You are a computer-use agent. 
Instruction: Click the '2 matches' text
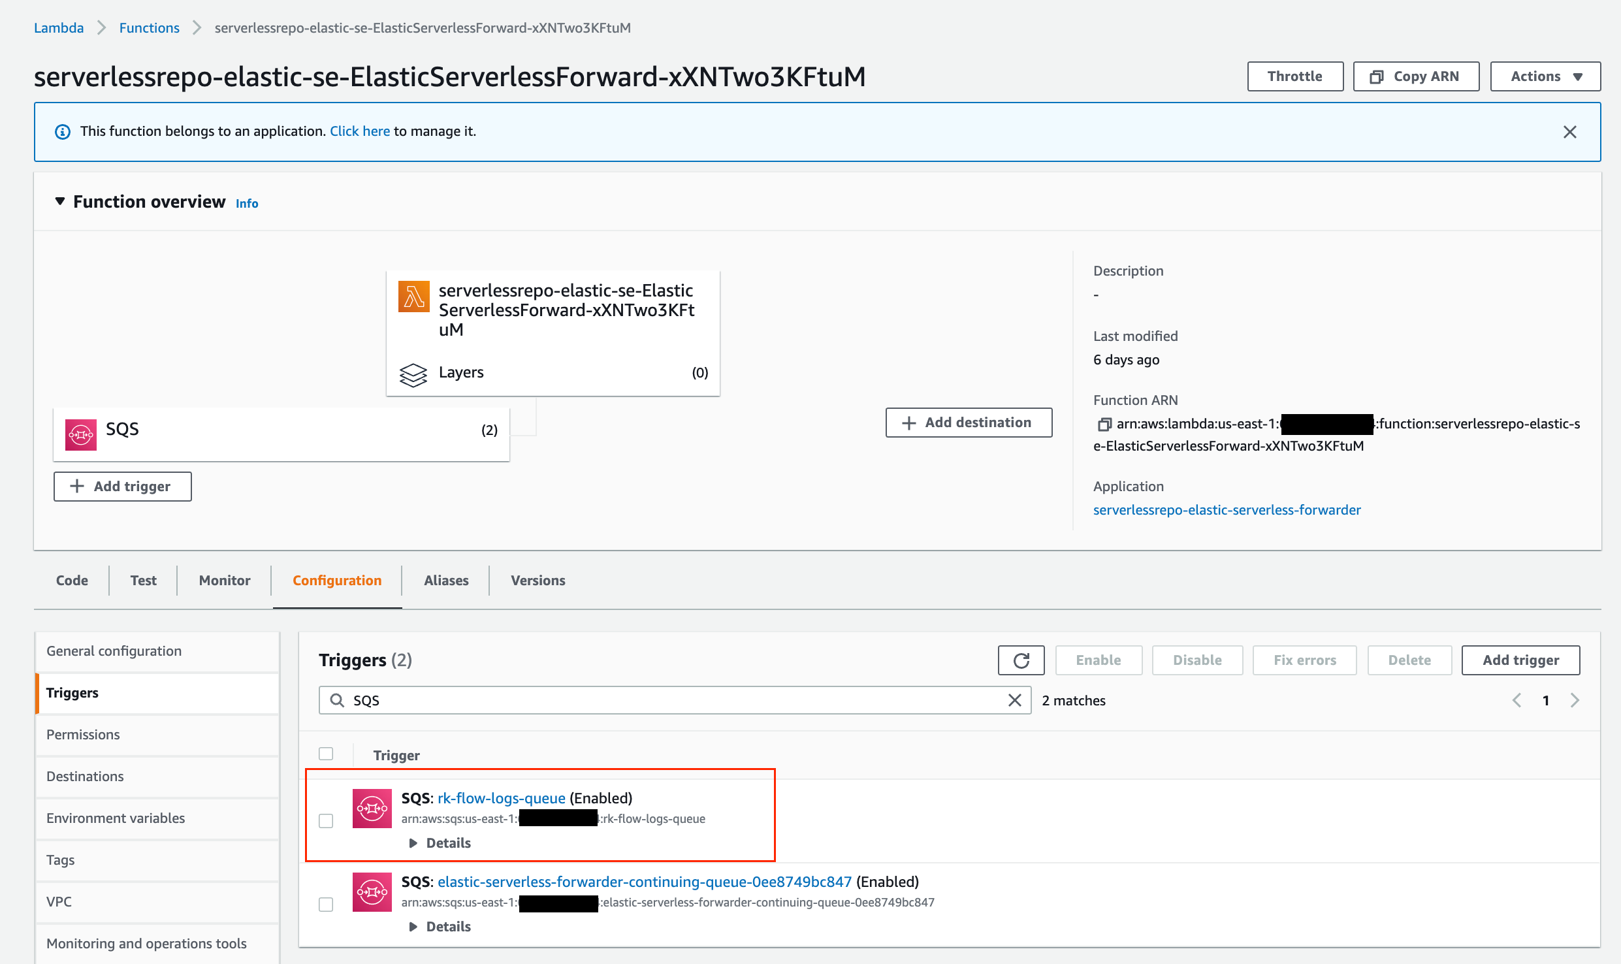coord(1074,701)
